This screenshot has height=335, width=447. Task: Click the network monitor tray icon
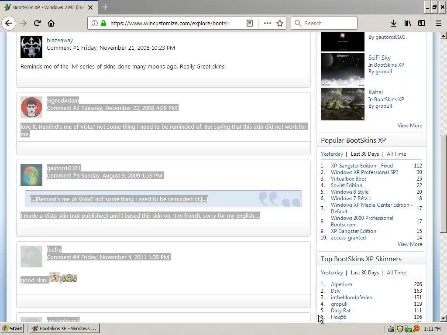point(408,329)
